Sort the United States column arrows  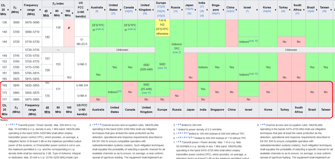pyautogui.click(x=120, y=10)
